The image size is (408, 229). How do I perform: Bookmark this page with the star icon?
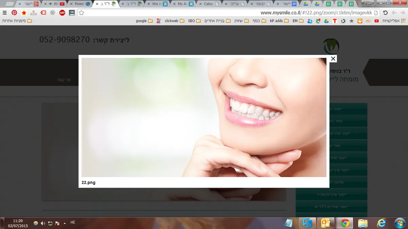pos(81,13)
